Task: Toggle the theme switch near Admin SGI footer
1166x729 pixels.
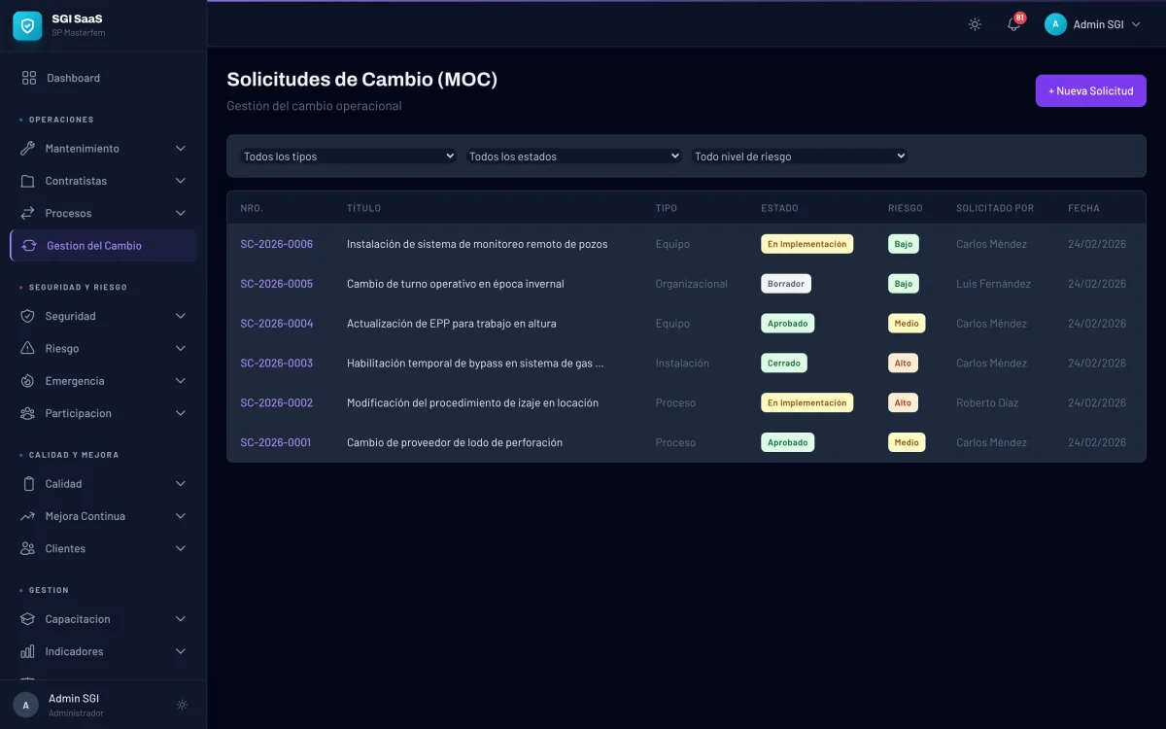Action: (x=182, y=705)
